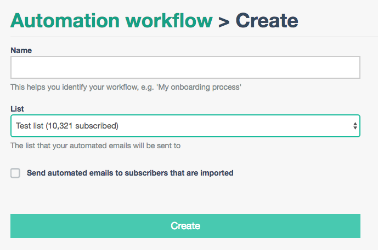The image size is (378, 250).
Task: Click the breadcrumb '>' separator arrow
Action: [223, 21]
